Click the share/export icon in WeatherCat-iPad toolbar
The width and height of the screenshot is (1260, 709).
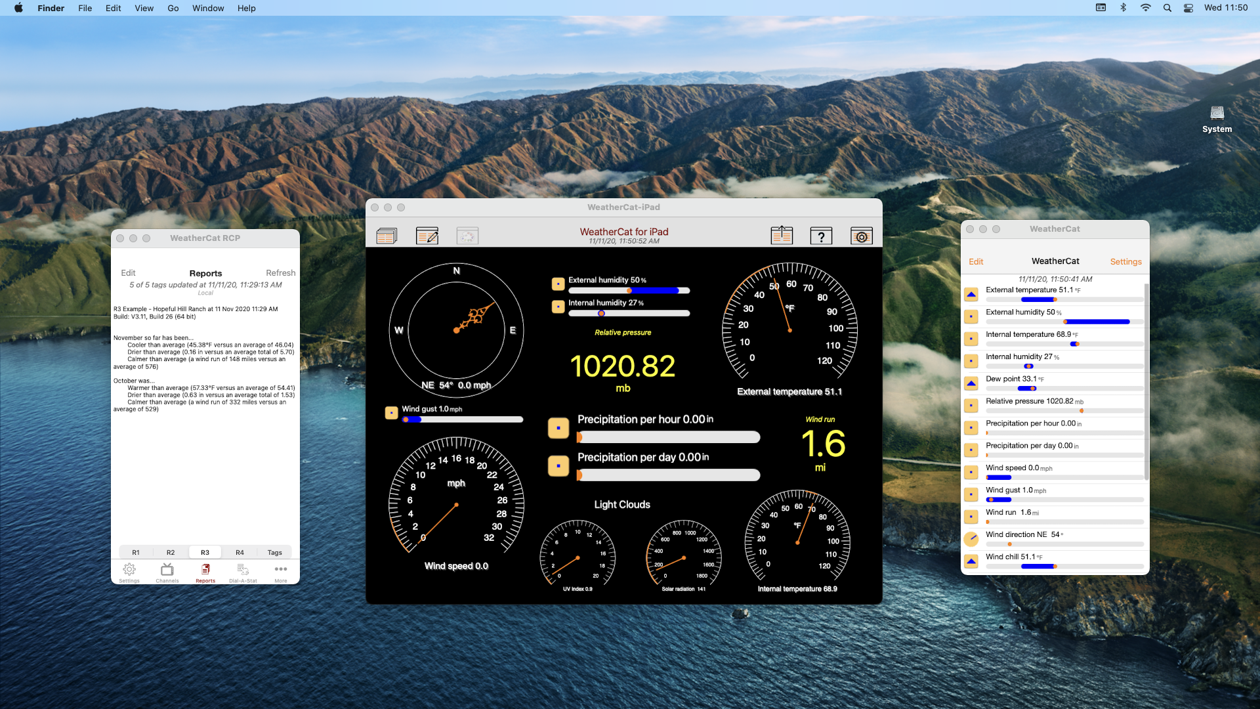click(782, 235)
